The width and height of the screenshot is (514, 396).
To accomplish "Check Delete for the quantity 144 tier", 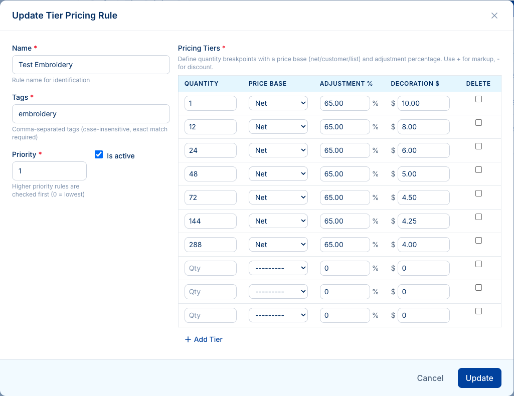I will tap(478, 217).
